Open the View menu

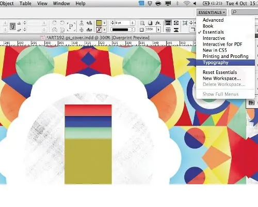pyautogui.click(x=42, y=4)
